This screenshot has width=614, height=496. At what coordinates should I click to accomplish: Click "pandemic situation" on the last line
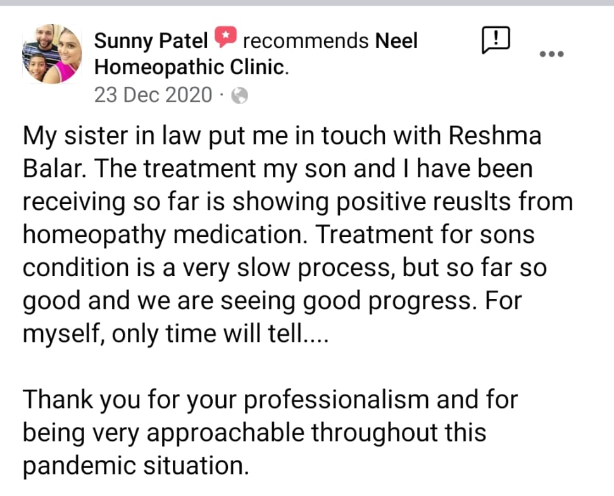[x=134, y=466]
